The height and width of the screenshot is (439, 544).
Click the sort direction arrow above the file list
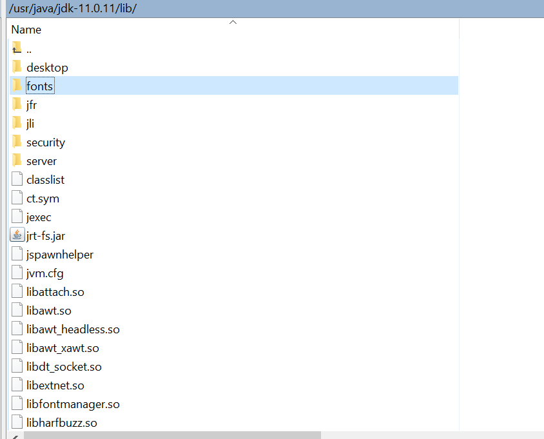[233, 21]
